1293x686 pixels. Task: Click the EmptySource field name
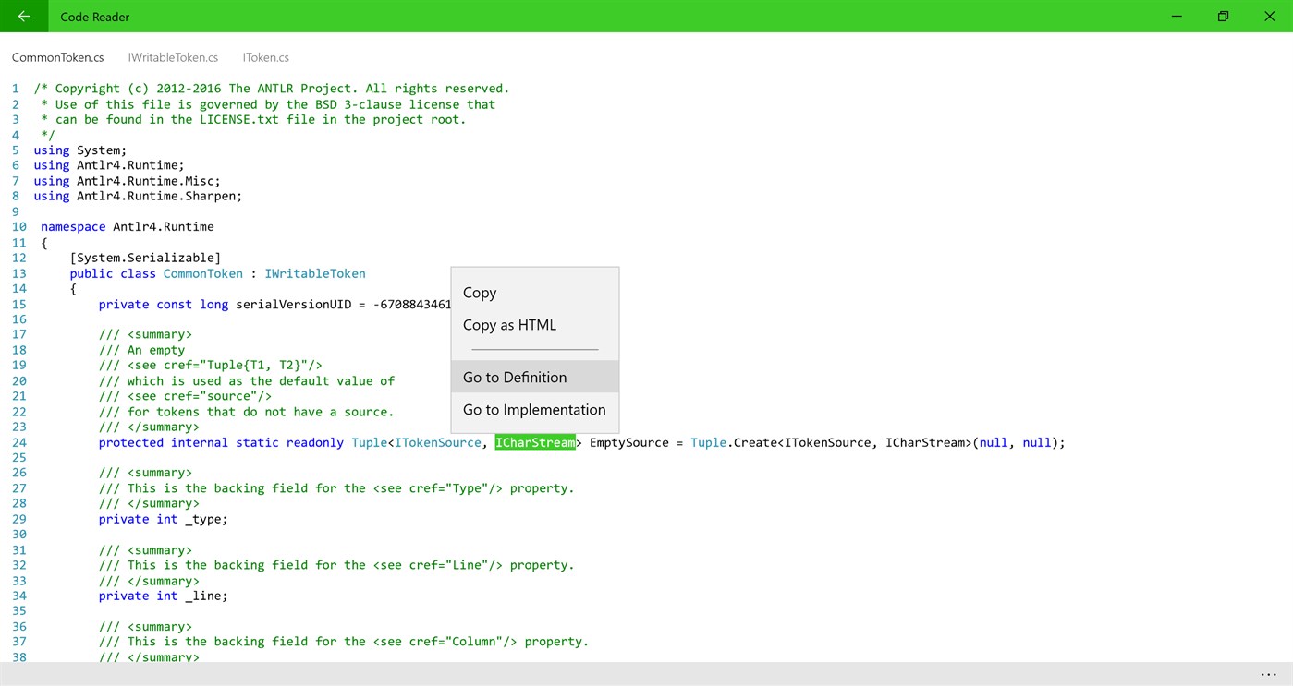coord(628,443)
